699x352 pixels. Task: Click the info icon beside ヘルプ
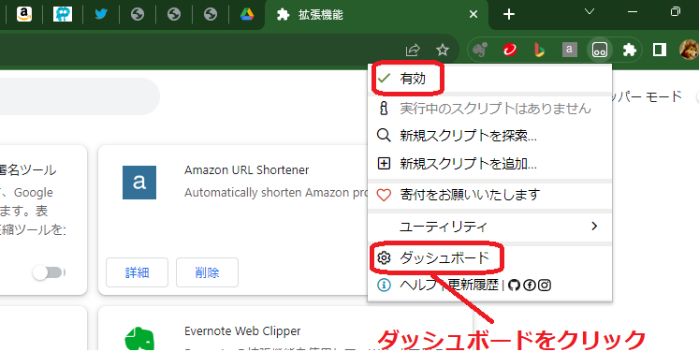coord(384,286)
